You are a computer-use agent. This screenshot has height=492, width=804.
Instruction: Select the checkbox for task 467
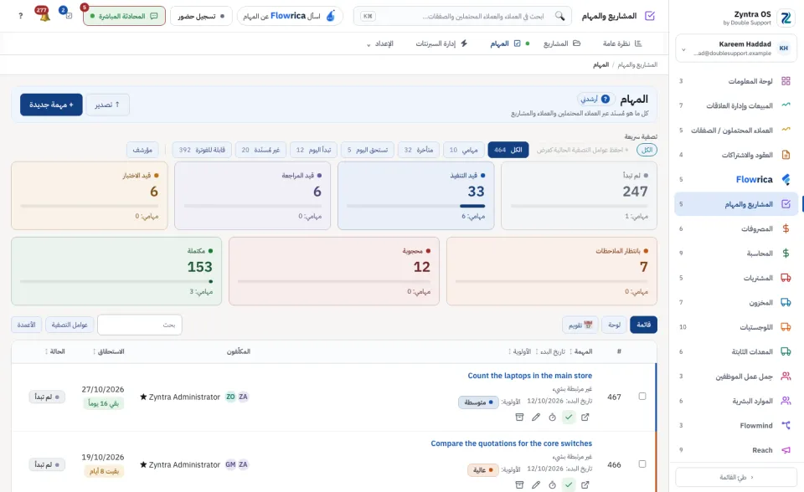pyautogui.click(x=642, y=396)
